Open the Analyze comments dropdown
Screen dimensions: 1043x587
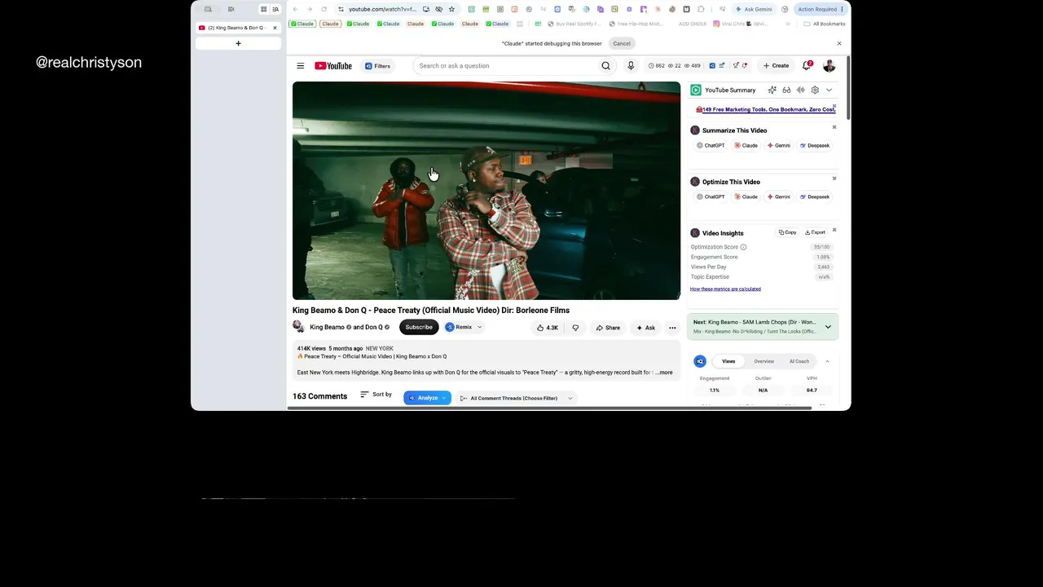point(427,398)
